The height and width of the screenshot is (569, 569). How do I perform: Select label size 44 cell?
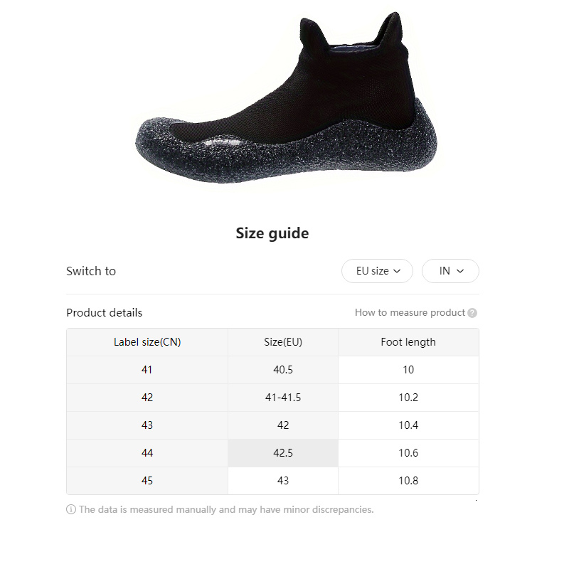[147, 453]
